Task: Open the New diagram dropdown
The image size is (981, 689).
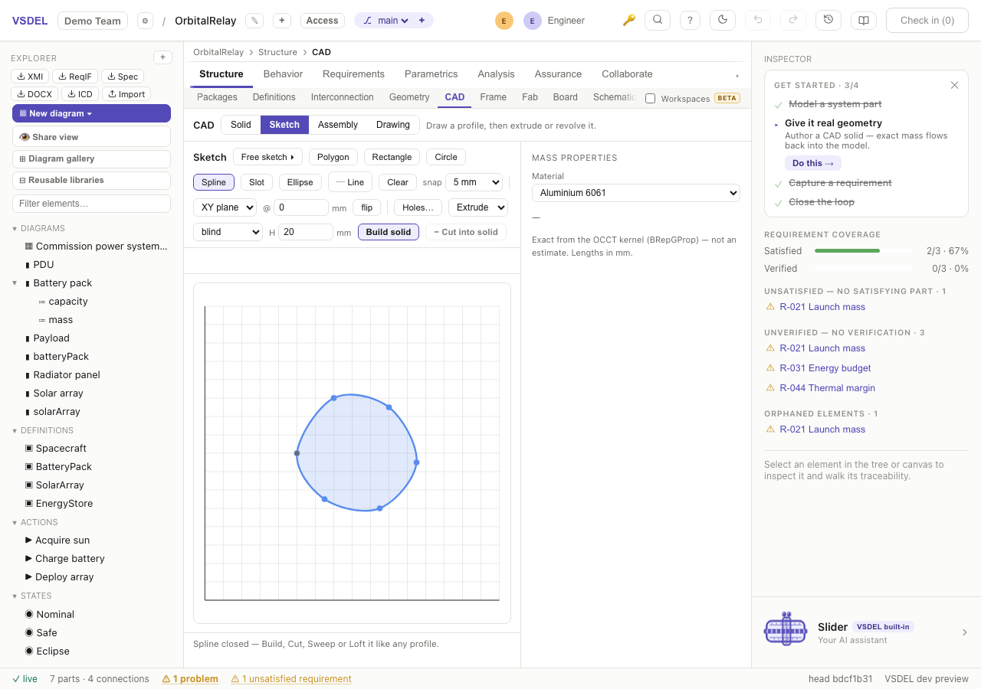Action: [x=91, y=113]
